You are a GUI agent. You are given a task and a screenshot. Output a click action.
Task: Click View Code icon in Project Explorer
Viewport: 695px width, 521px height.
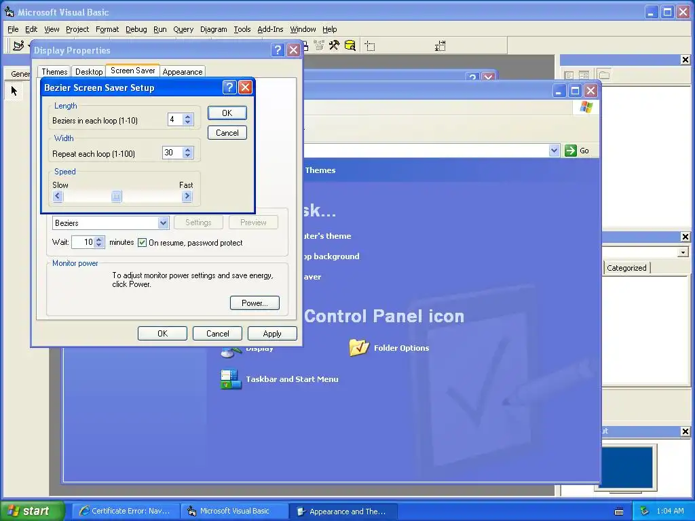click(569, 75)
